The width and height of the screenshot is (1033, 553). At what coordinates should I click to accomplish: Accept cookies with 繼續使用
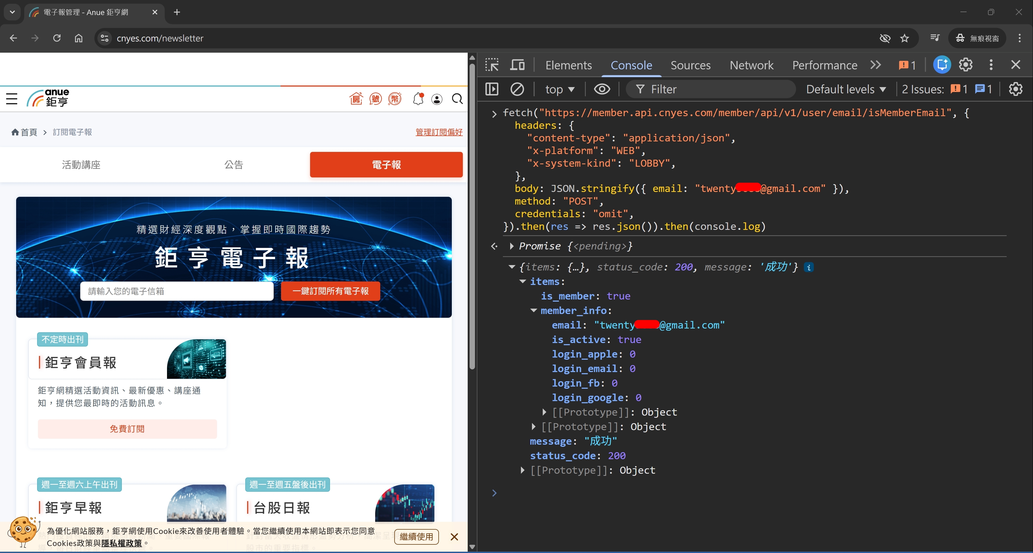tap(416, 537)
